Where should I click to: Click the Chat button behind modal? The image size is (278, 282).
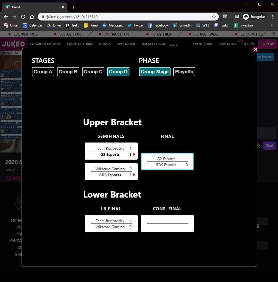click(269, 145)
